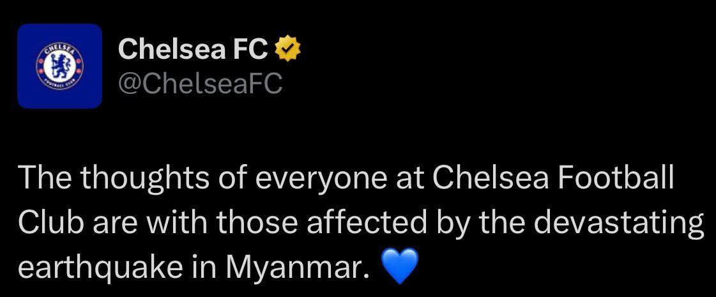This screenshot has width=716, height=297.
Task: Click the word "Chelsea" in the tweet body
Action: [484, 179]
